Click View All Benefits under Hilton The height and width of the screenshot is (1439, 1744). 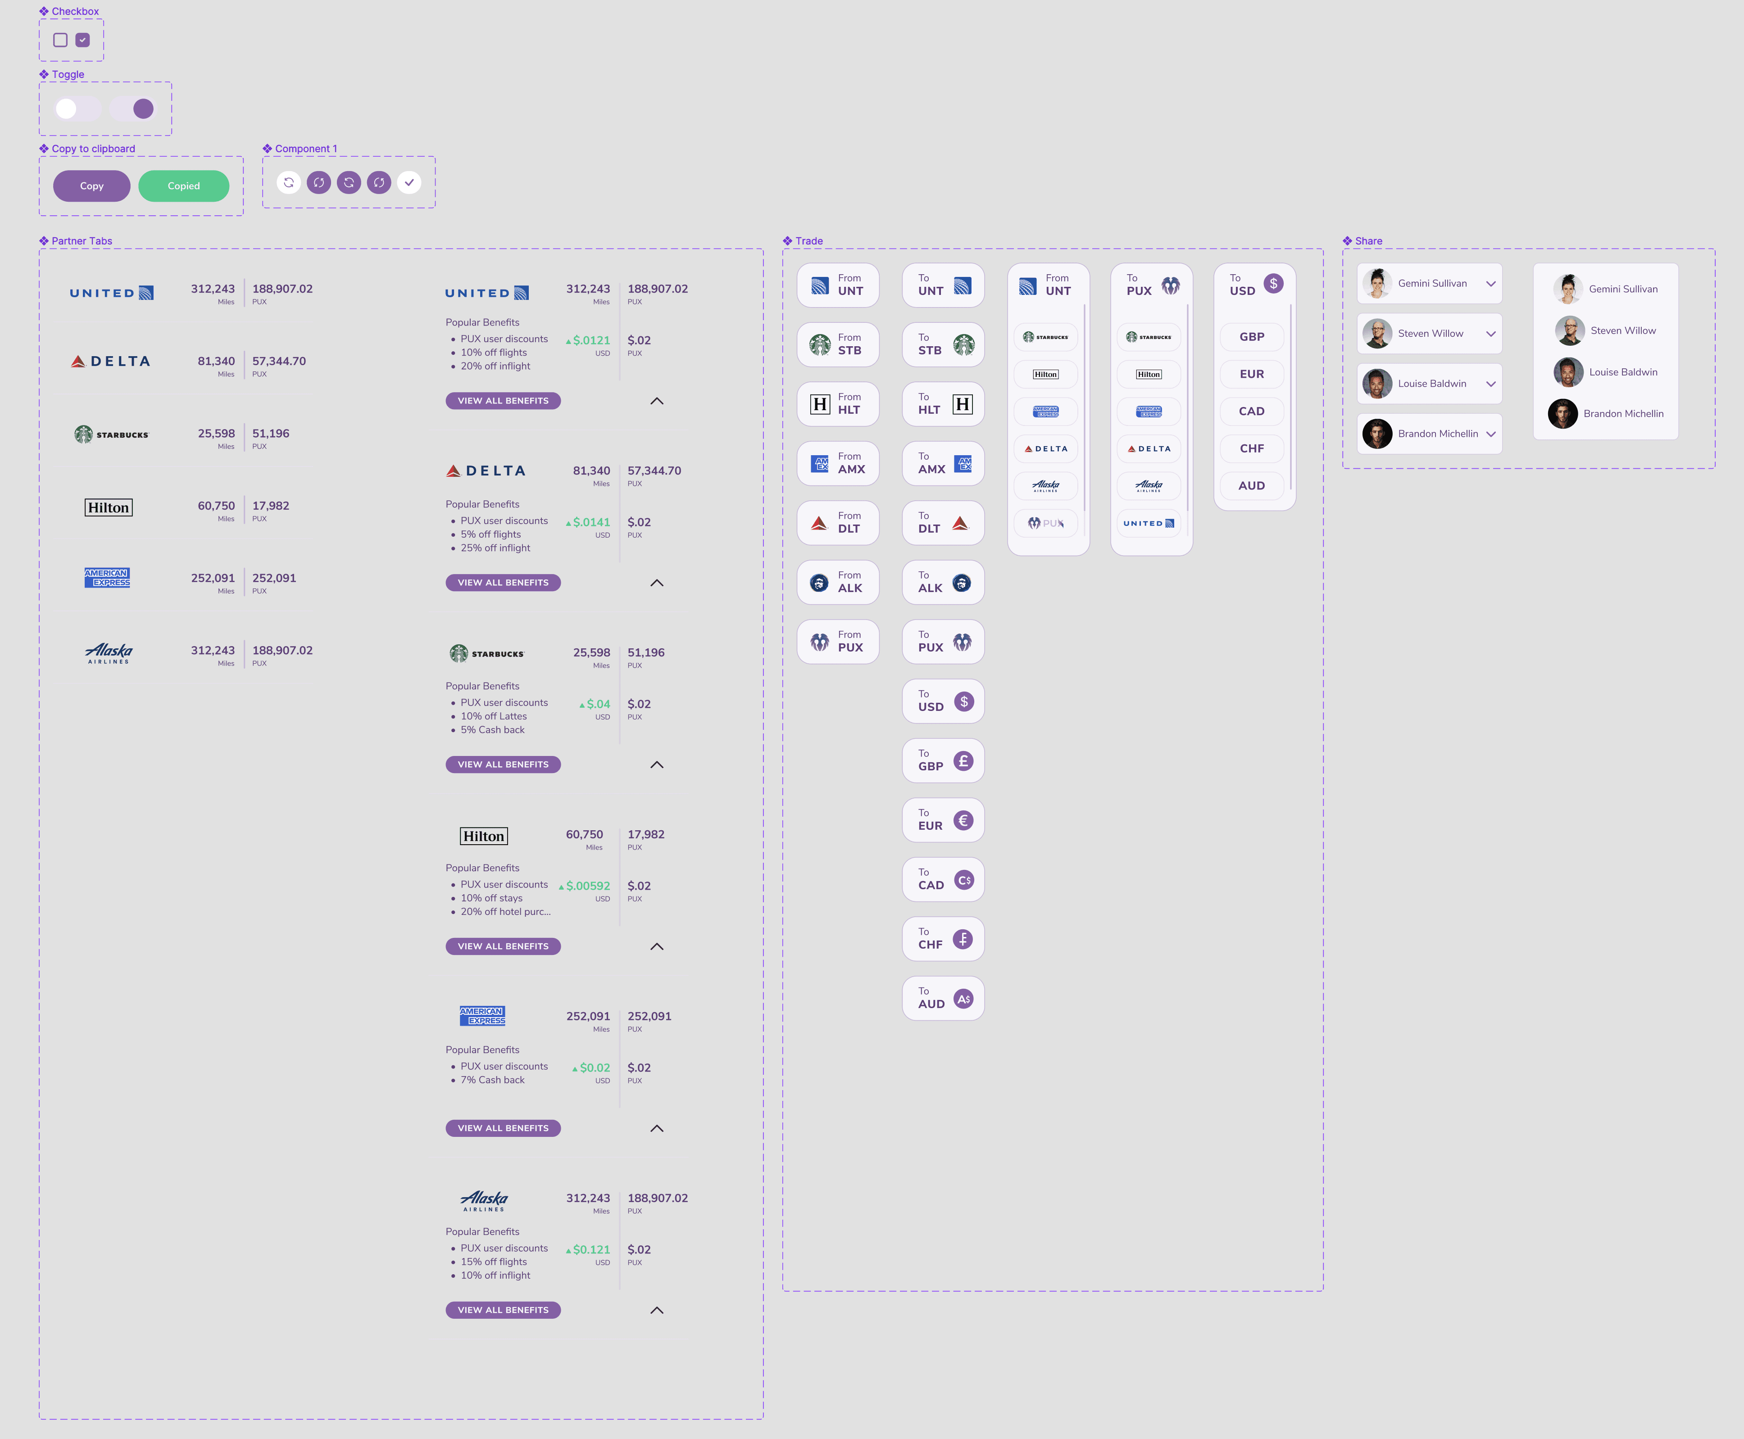pyautogui.click(x=504, y=946)
